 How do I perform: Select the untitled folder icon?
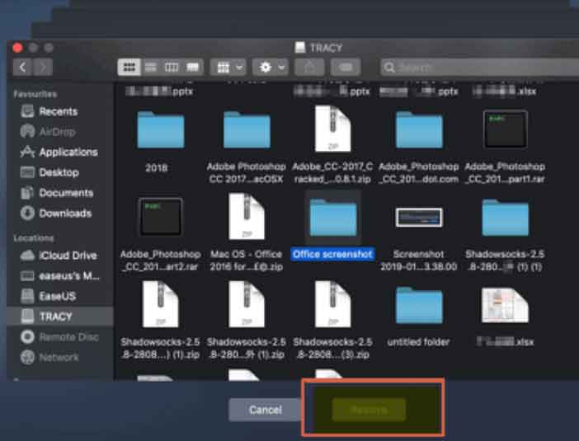[418, 305]
